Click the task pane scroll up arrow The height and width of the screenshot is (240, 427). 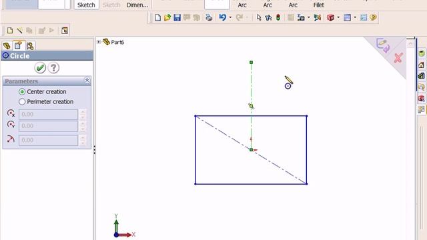click(x=410, y=43)
